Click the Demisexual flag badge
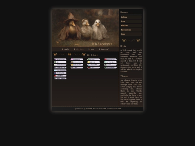195x146 pixels. tap(60, 59)
